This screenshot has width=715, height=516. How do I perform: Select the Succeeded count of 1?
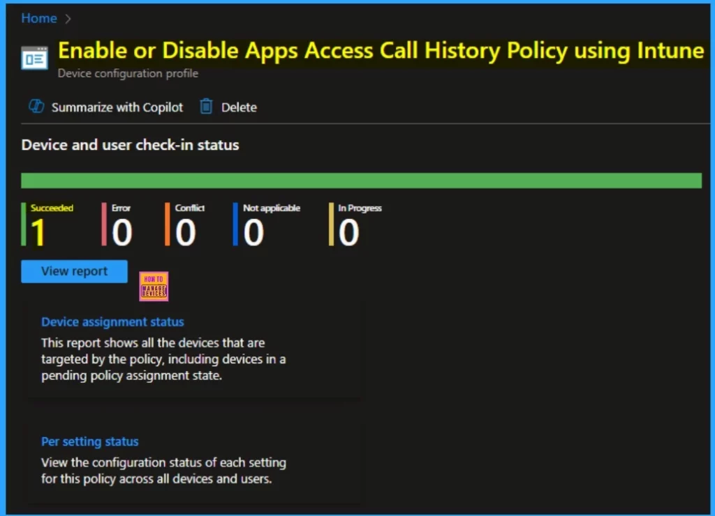point(38,232)
